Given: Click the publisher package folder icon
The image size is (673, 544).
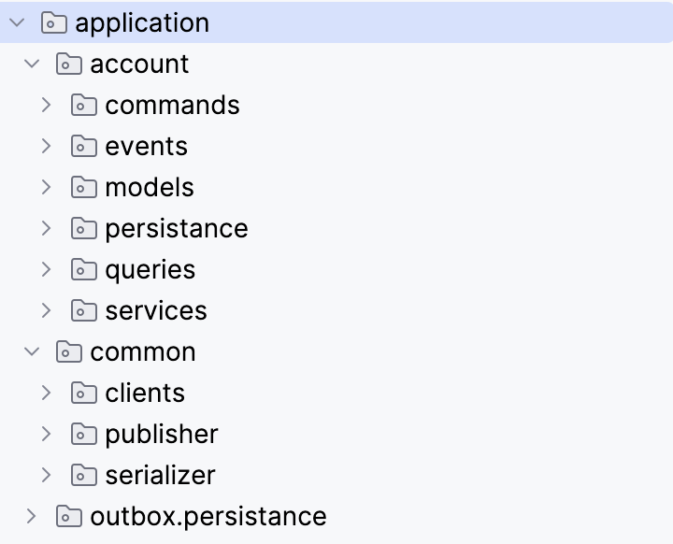Looking at the screenshot, I should [x=84, y=435].
